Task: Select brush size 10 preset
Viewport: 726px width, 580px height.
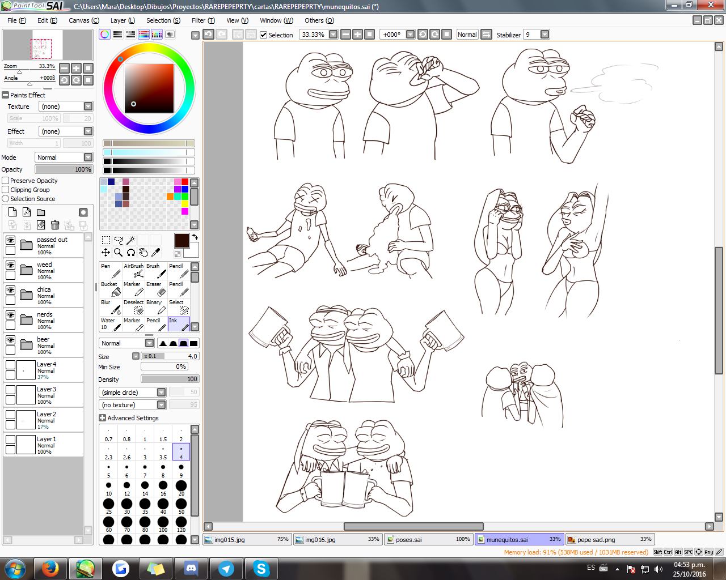Action: (x=108, y=488)
